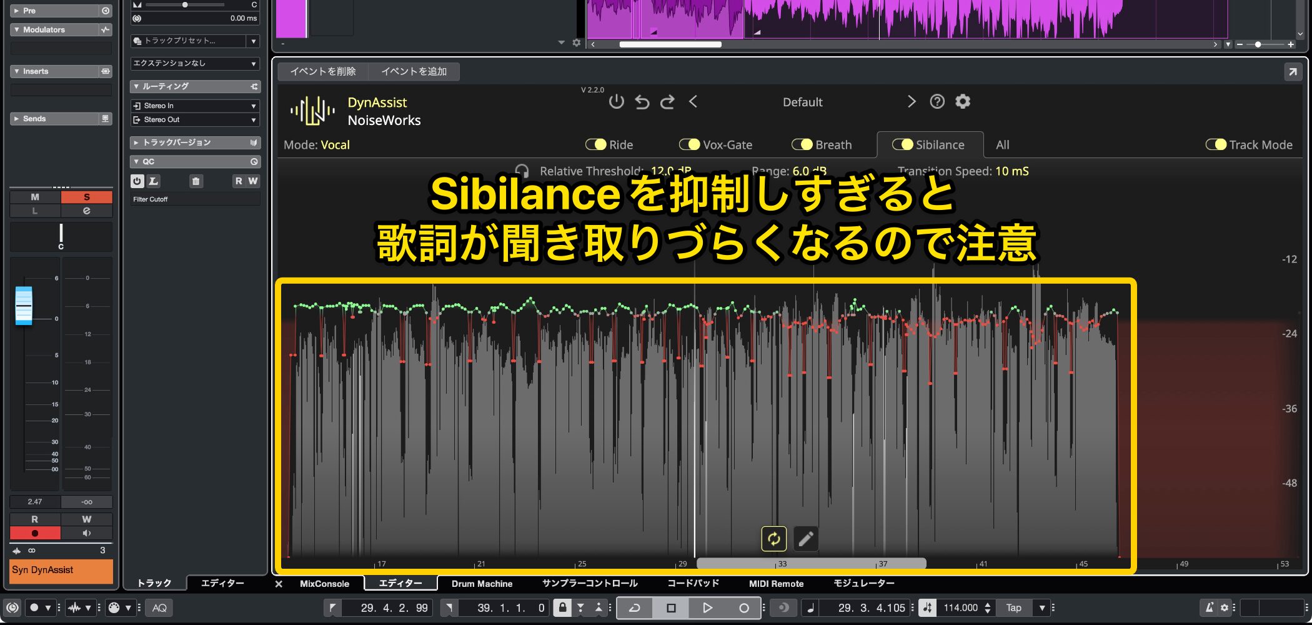Adjust the pan slider knob at top
This screenshot has width=1312, height=625.
185,4
